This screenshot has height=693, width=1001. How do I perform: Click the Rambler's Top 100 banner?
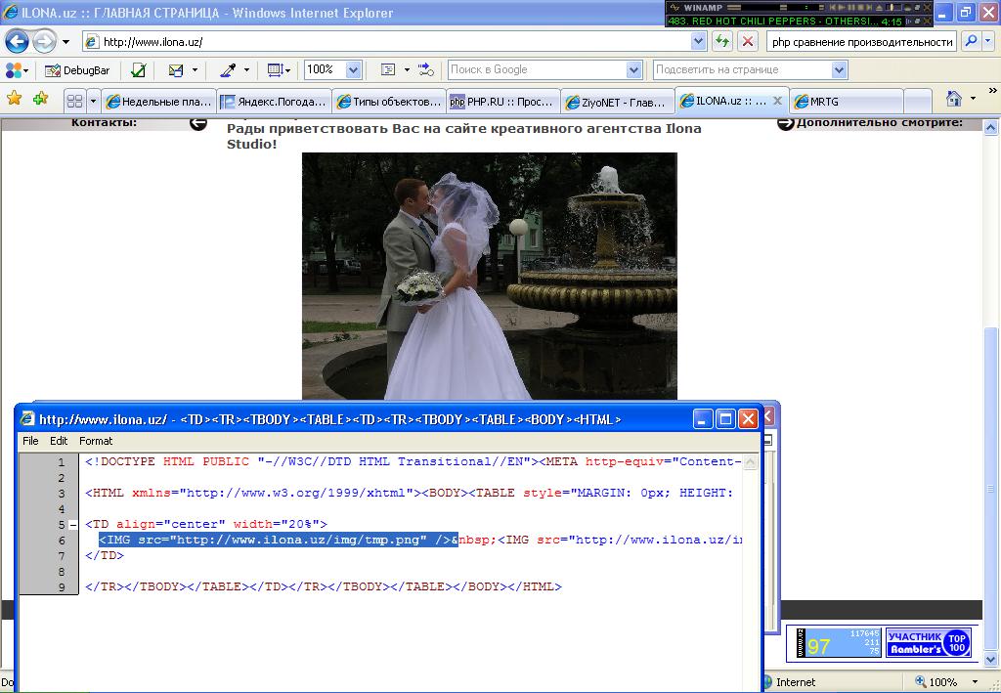[928, 642]
